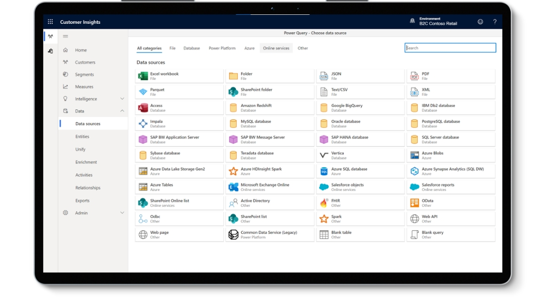This screenshot has height=297, width=545.
Task: Toggle the hamburger navigation menu
Action: [65, 36]
